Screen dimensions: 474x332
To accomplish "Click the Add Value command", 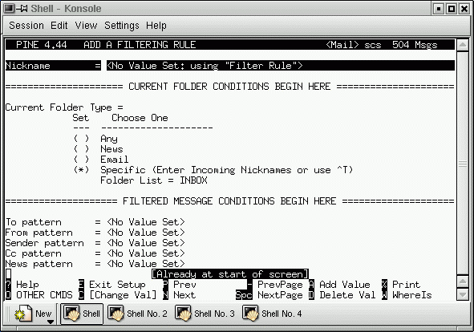I will 339,285.
